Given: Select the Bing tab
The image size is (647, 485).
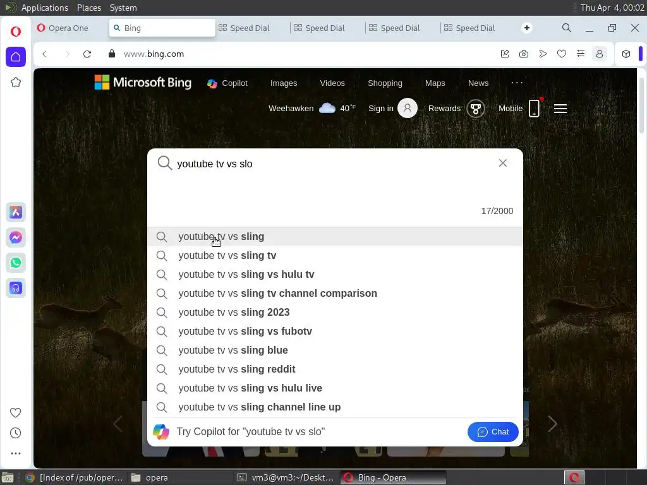Looking at the screenshot, I should click(162, 28).
